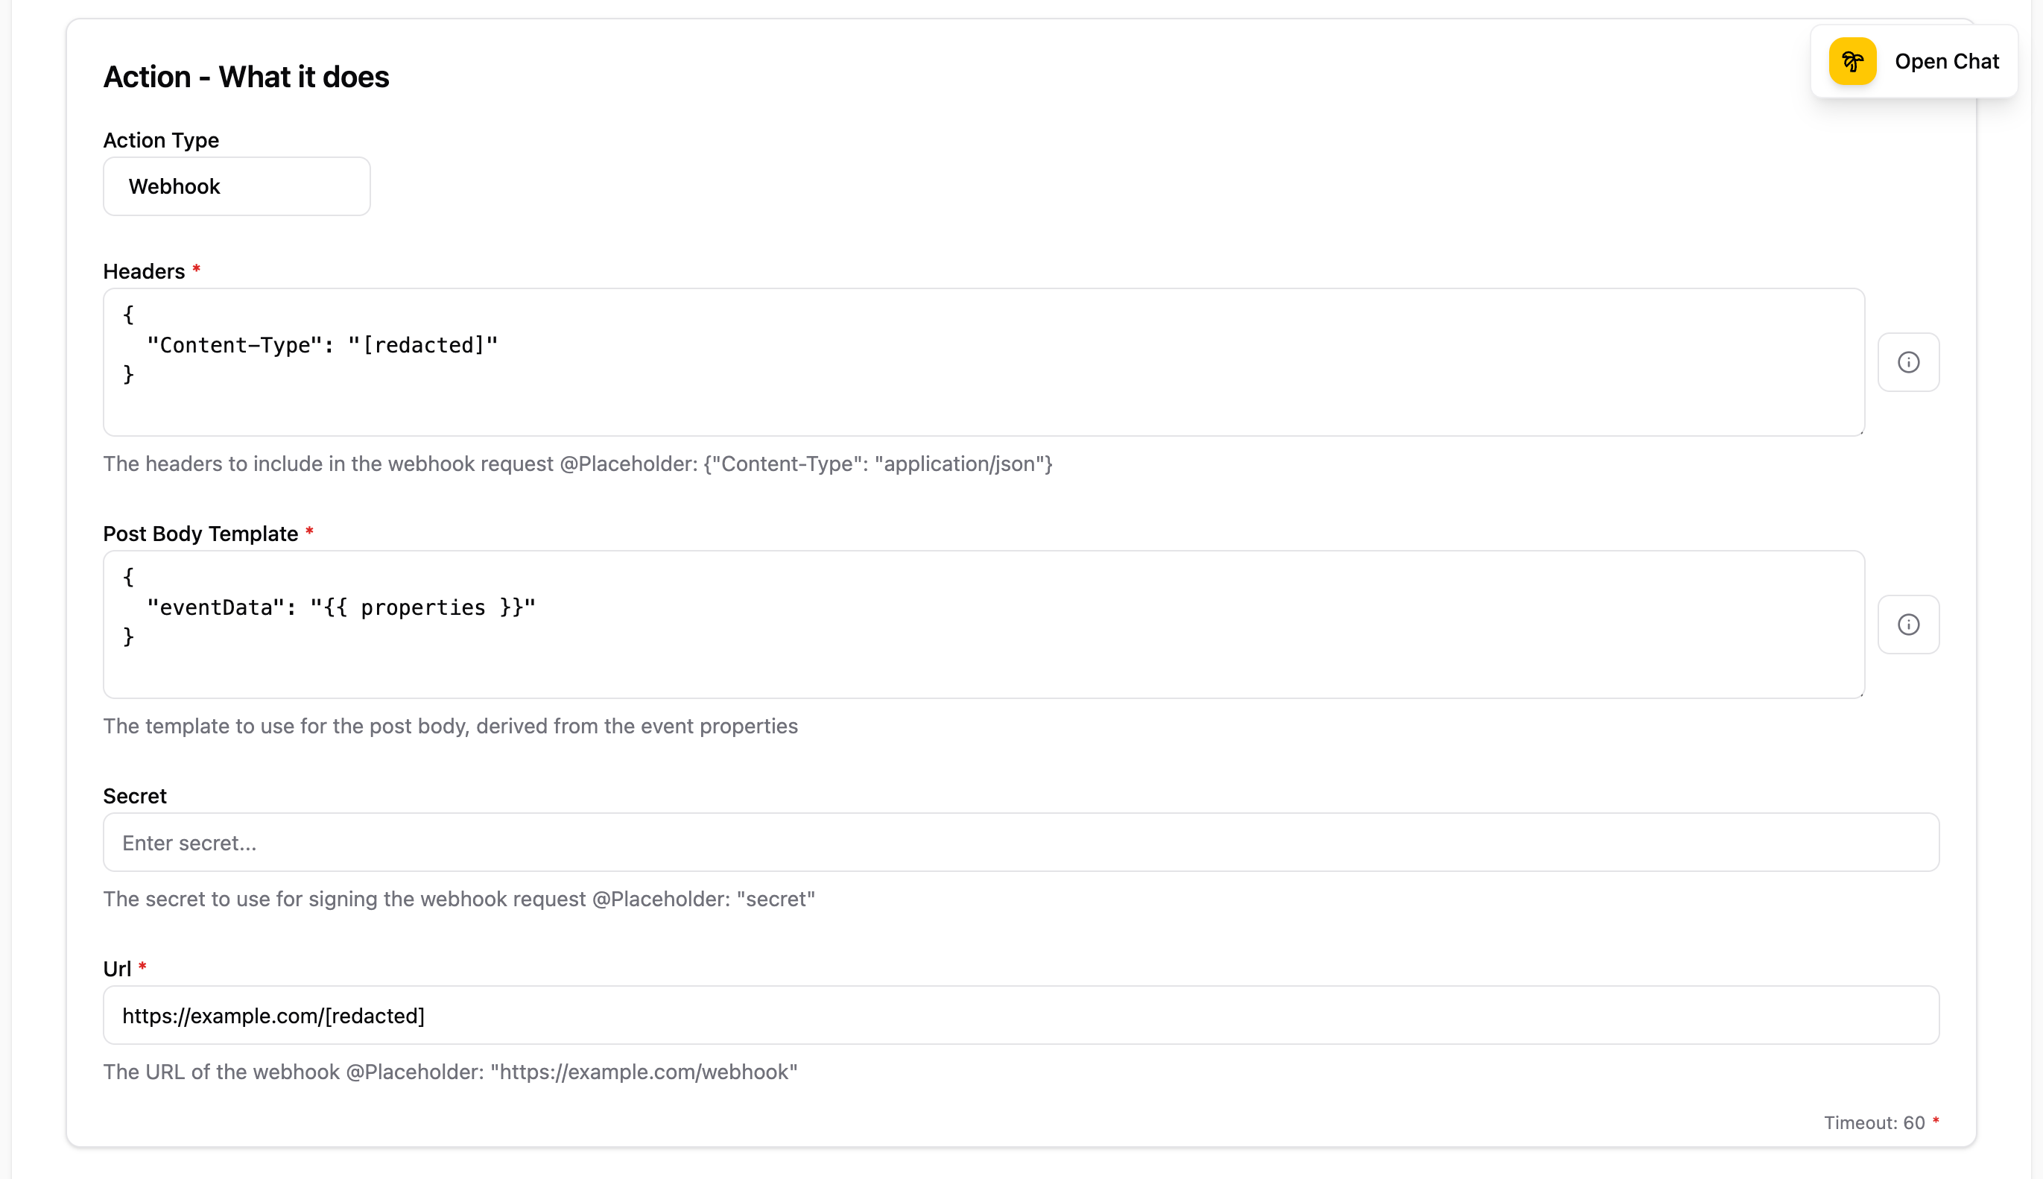Viewport: 2043px width, 1179px height.
Task: Click the headers placeholder description text
Action: coord(578,464)
